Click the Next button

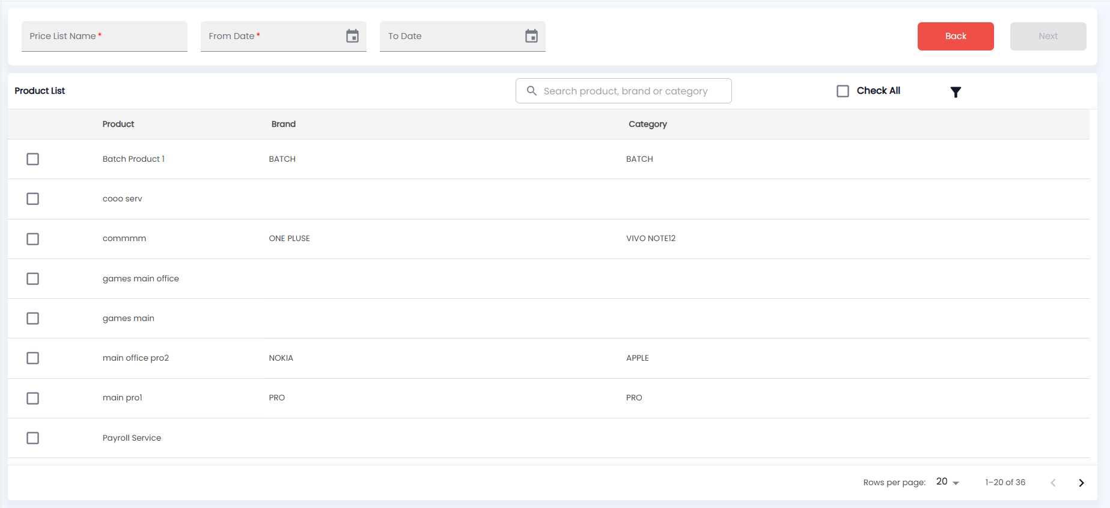click(x=1048, y=36)
